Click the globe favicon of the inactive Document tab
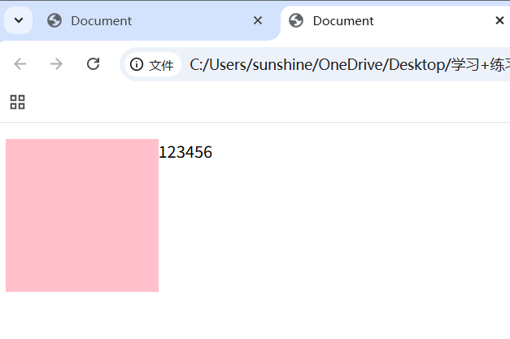The width and height of the screenshot is (510, 339). pyautogui.click(x=54, y=20)
